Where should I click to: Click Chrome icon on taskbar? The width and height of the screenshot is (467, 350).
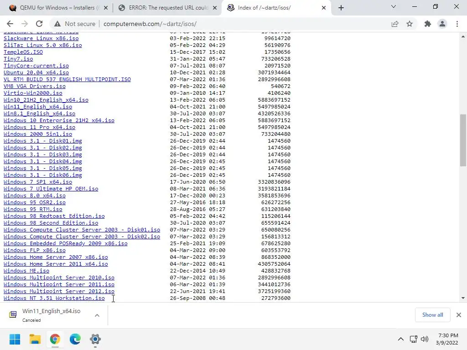tap(55, 339)
